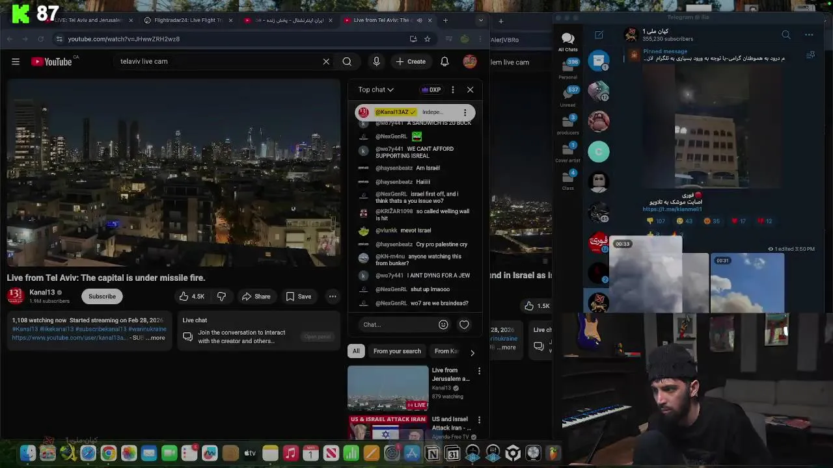The width and height of the screenshot is (833, 468).
Task: Open Live from Jerusalem video thumbnail
Action: [388, 388]
